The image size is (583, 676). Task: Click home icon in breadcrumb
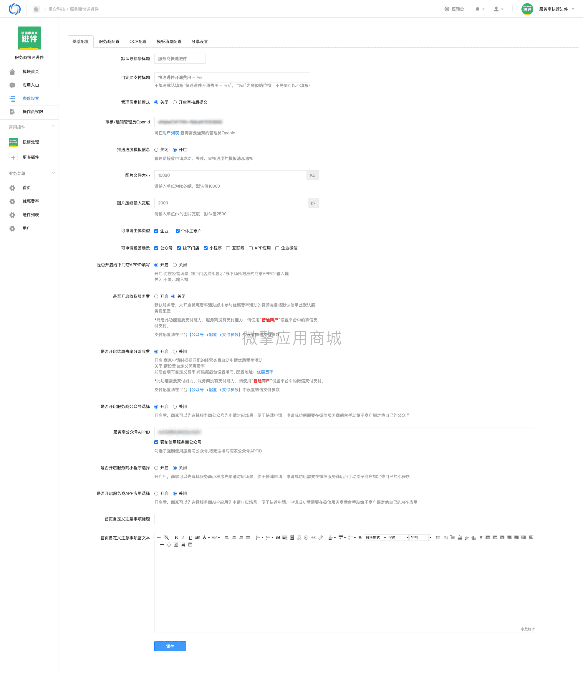coord(36,9)
